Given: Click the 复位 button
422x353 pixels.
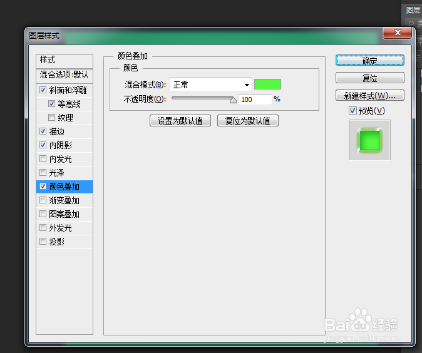Looking at the screenshot, I should click(370, 78).
